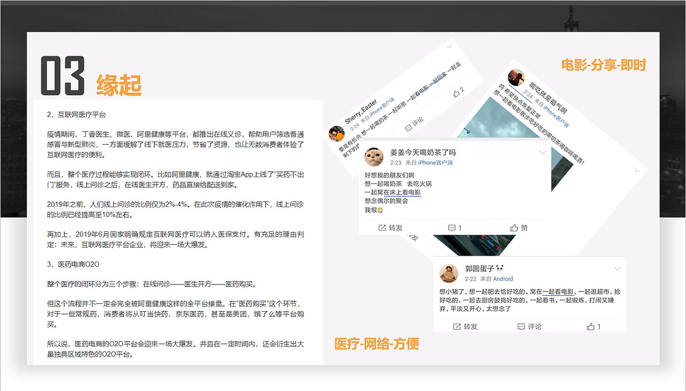The width and height of the screenshot is (686, 391).
Task: Click the underlined 一起看电影 text in 郭圆蛋子's post
Action: click(558, 291)
